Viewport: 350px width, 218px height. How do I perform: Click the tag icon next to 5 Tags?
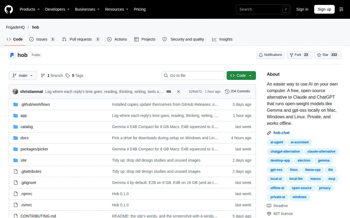click(68, 75)
